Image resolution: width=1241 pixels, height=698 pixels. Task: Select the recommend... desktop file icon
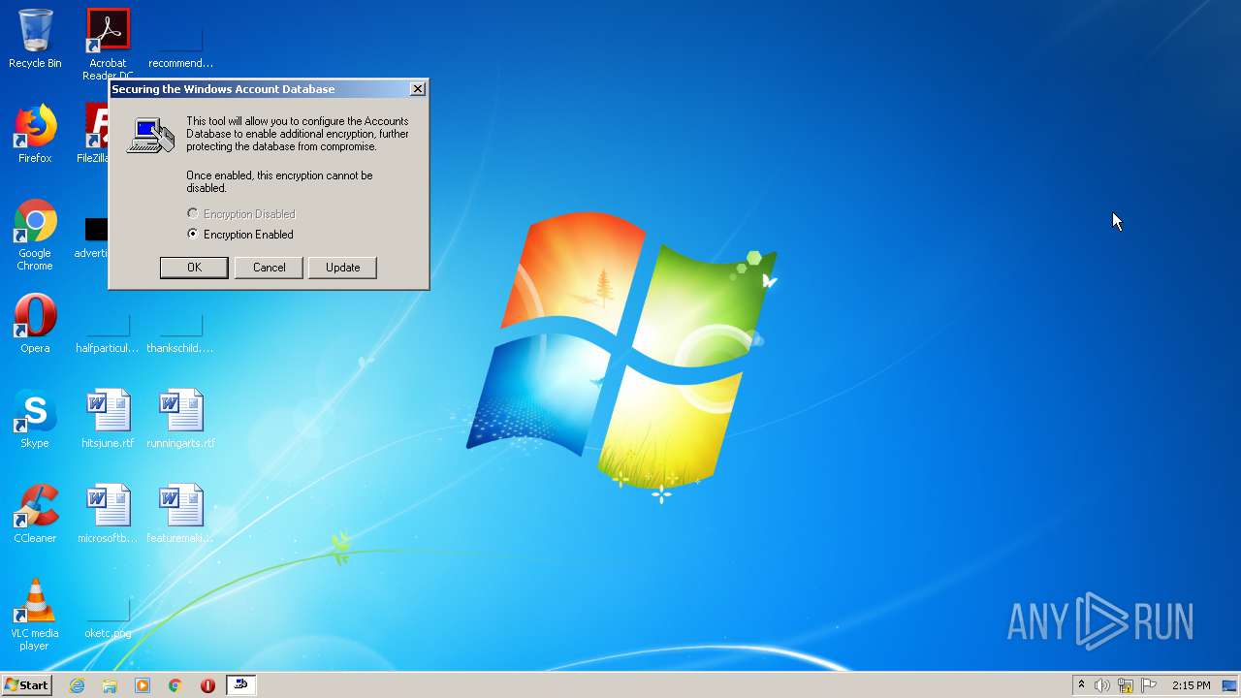click(x=180, y=46)
